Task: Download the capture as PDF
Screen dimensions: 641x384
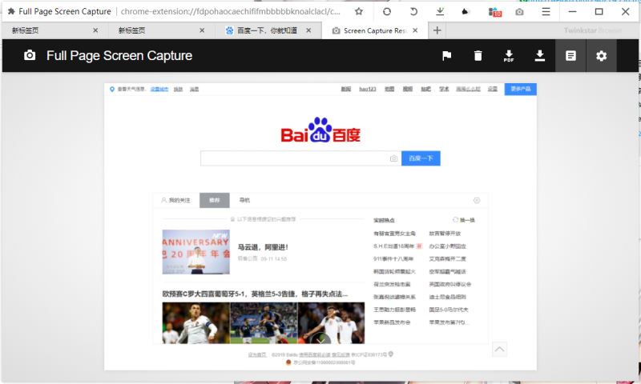Action: (x=509, y=56)
